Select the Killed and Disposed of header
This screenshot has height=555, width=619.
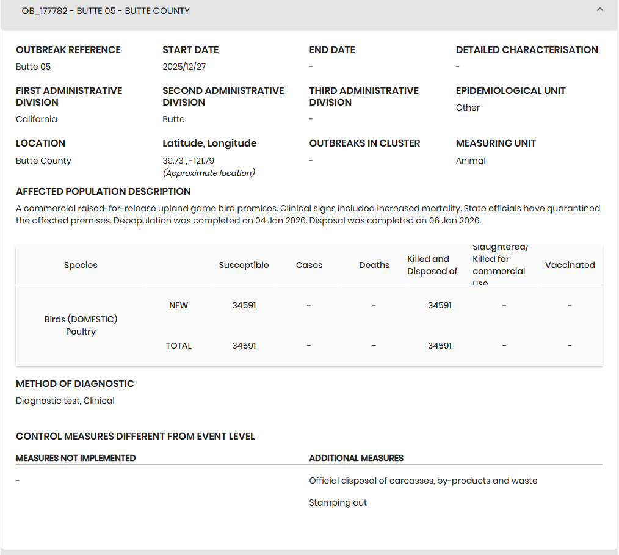pyautogui.click(x=432, y=265)
